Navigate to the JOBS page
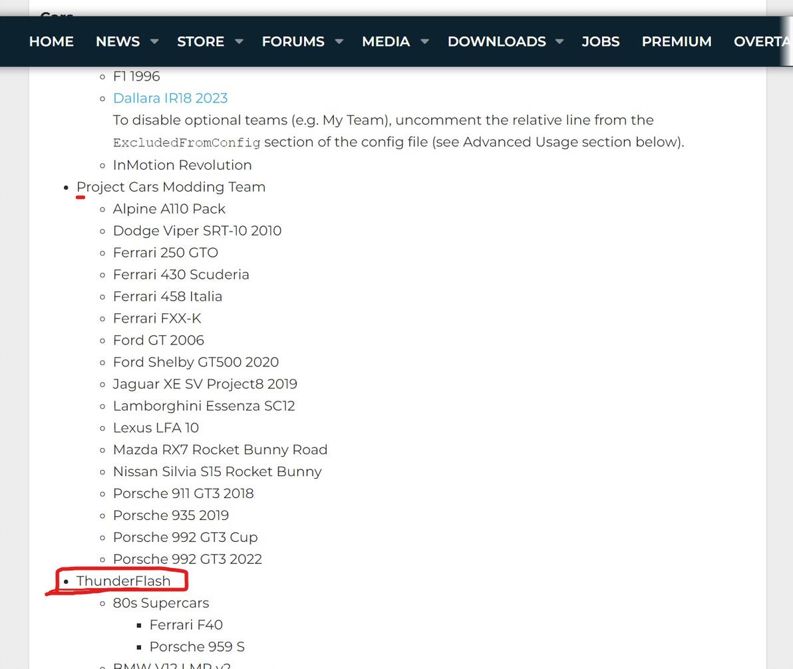 coord(601,41)
